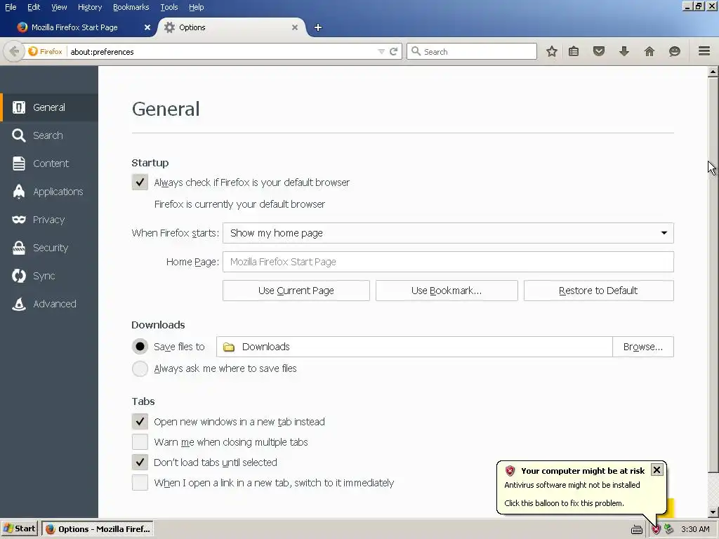Toggle Open new windows in a new tab
Screen dimensions: 719x539
tap(140, 421)
